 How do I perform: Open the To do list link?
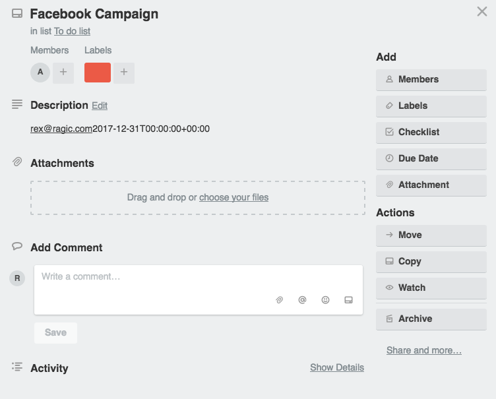click(72, 31)
